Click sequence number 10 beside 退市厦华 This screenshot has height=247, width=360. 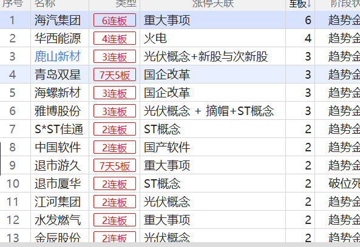pyautogui.click(x=13, y=183)
